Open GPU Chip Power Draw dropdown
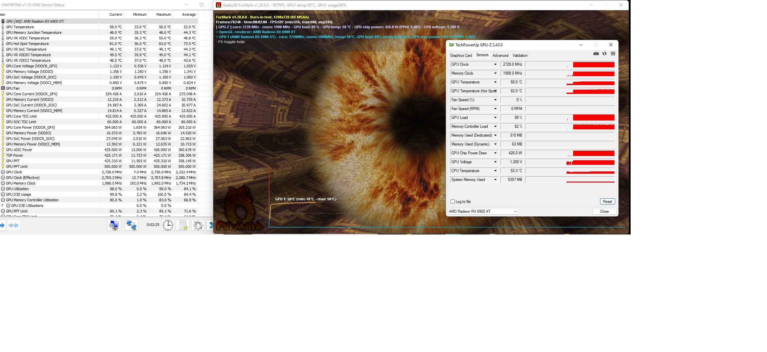The width and height of the screenshot is (767, 352). pyautogui.click(x=495, y=153)
